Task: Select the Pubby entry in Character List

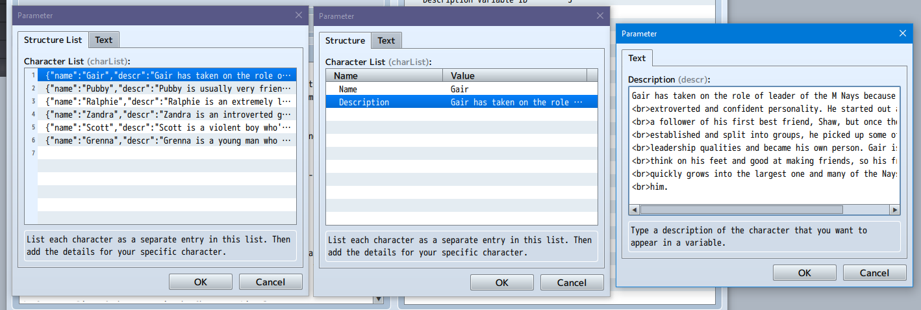Action: point(168,88)
